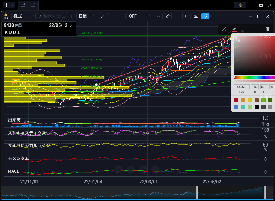This screenshot has height=201, width=275.
Task: Select the solid line style
Action: [x=246, y=29]
